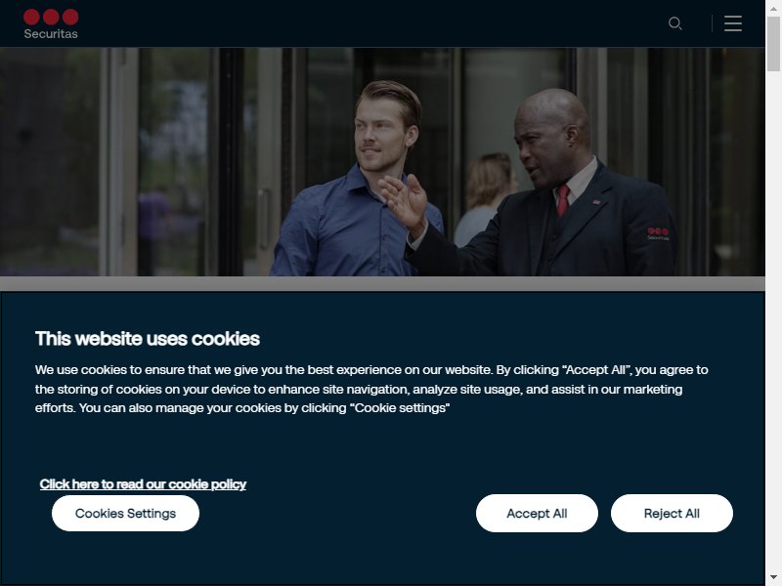
Task: Click the vertical scrollbar thumb
Action: [773, 44]
